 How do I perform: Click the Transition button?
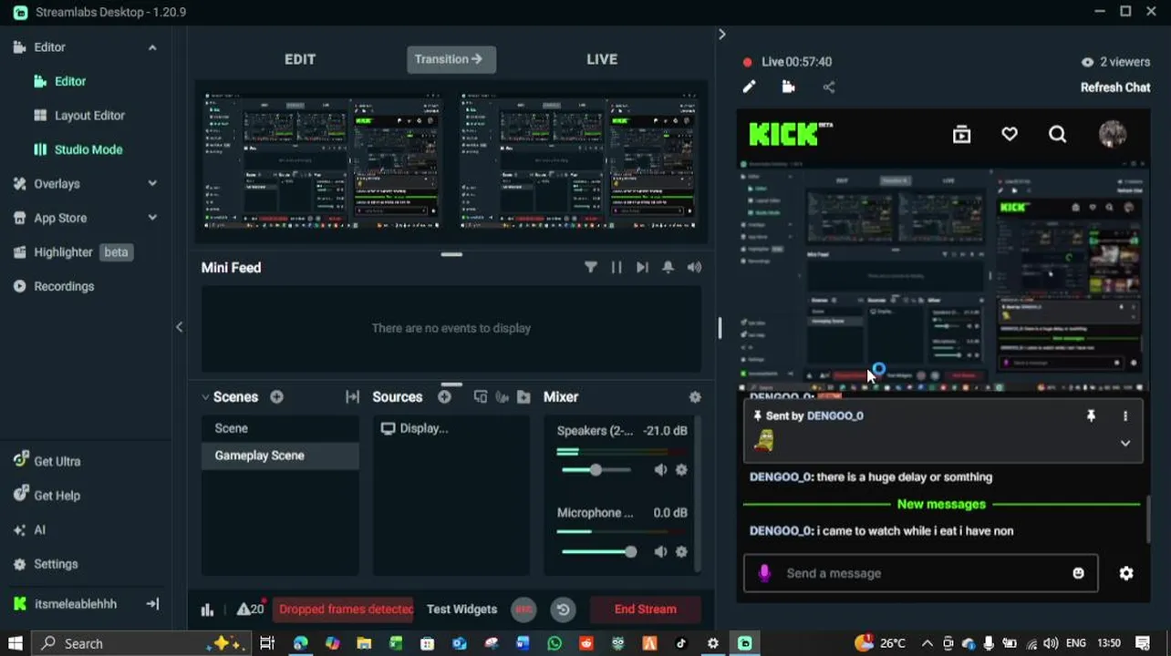point(451,59)
